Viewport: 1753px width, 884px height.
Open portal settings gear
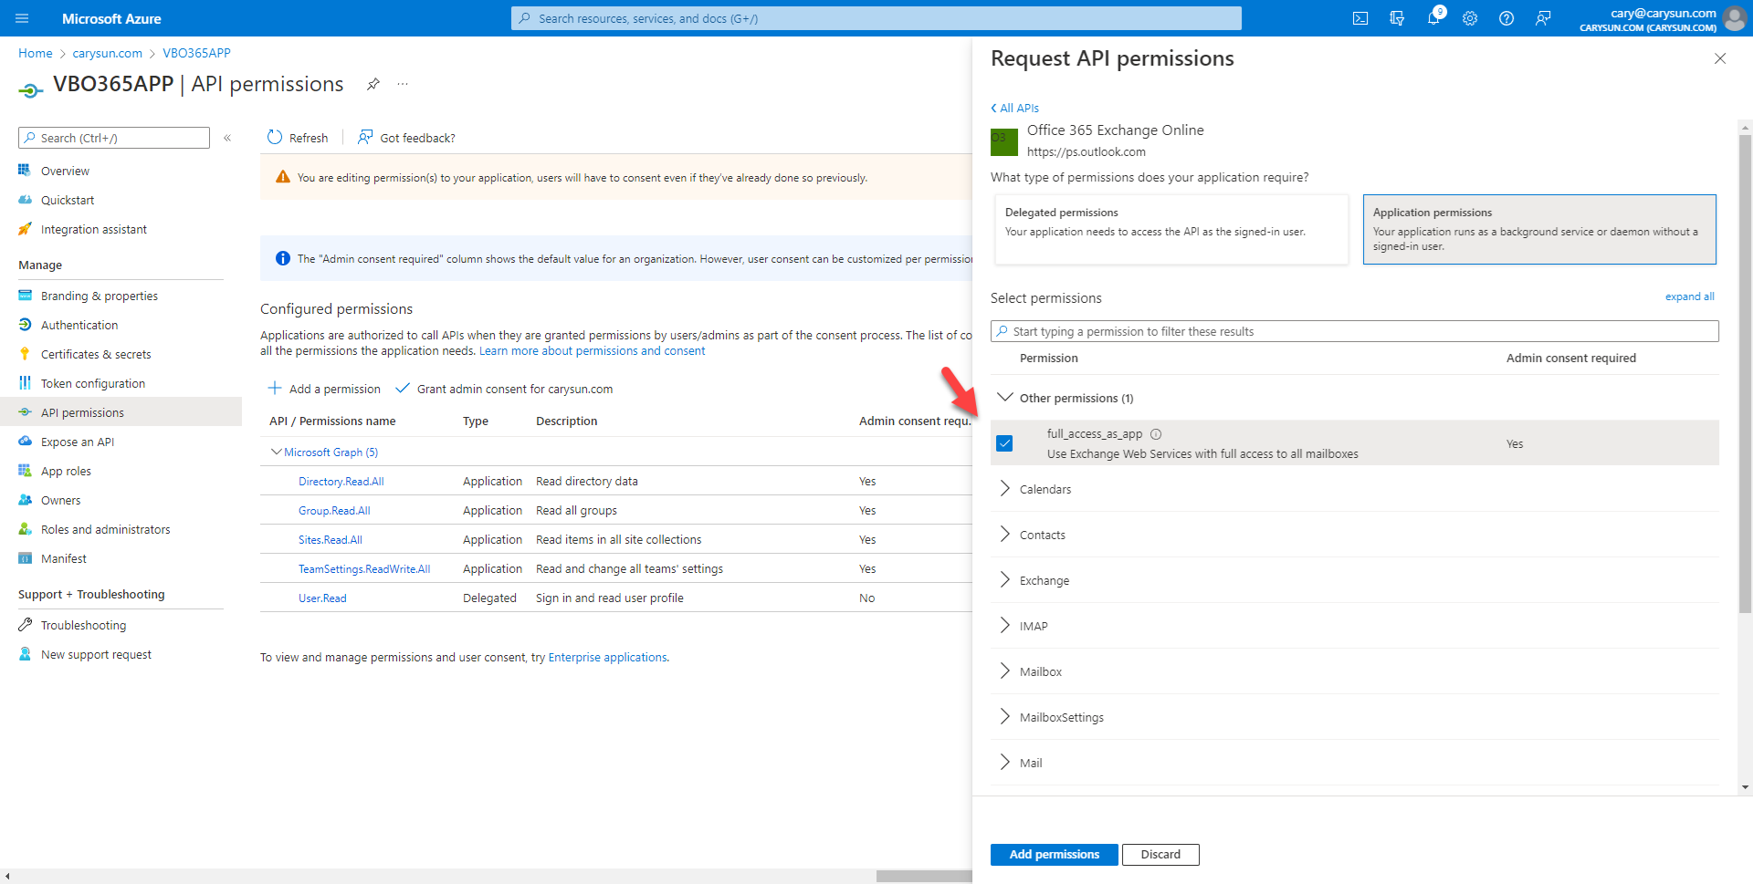[x=1470, y=18]
